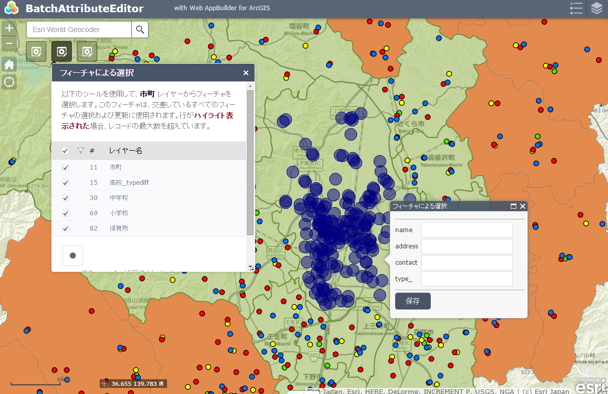Focus the Esri World Geocoder search box

[x=79, y=30]
